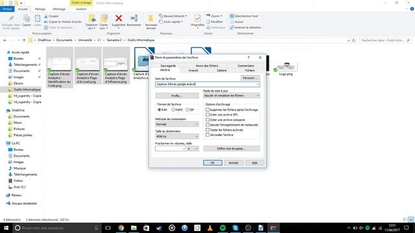
Task: Refresh the folder view
Action: pyautogui.click(x=353, y=40)
